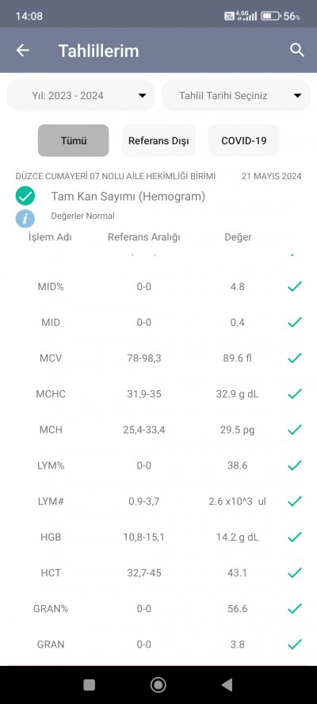Tap the arrow on the year selector
The image size is (317, 704).
143,96
